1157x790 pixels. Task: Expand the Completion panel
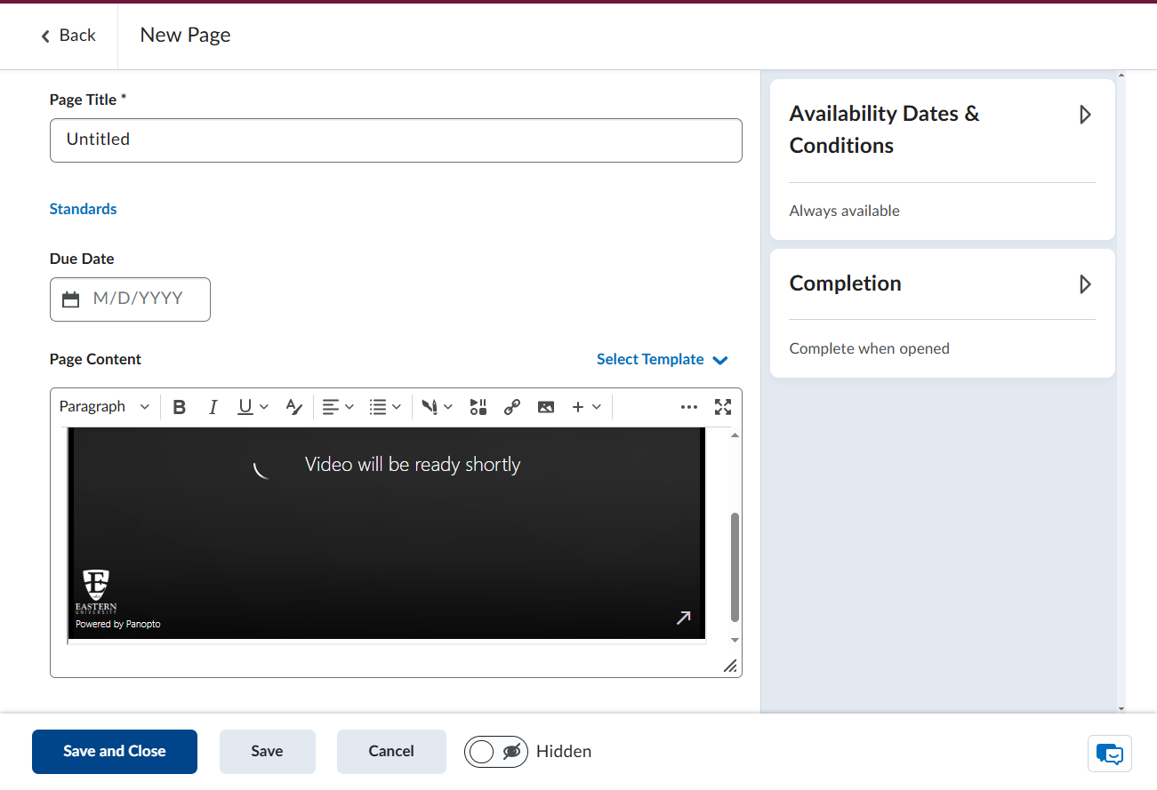tap(1085, 284)
